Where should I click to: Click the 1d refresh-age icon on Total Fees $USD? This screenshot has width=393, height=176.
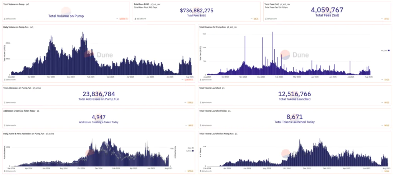255,18
